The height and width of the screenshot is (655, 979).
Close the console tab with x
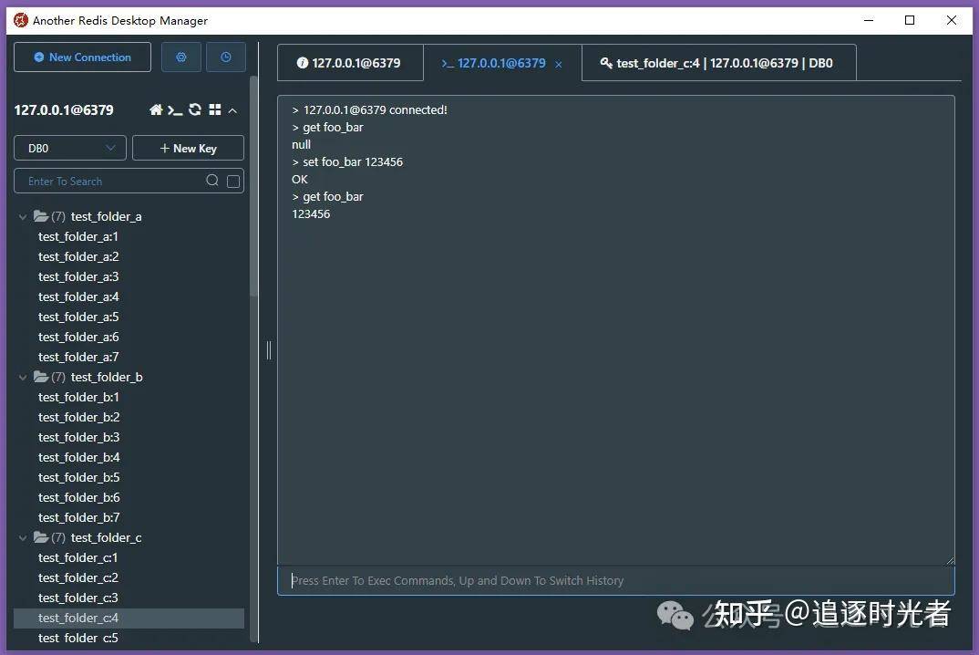(x=559, y=65)
